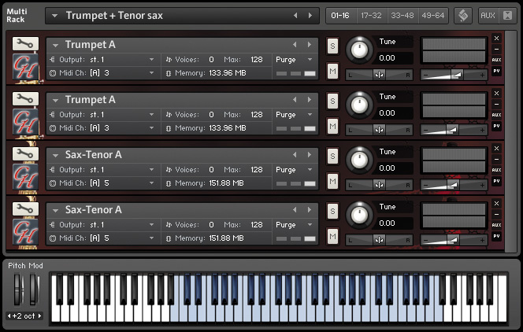Shift keyboard octave up with right arrow
This screenshot has height=332, width=523.
[x=39, y=315]
